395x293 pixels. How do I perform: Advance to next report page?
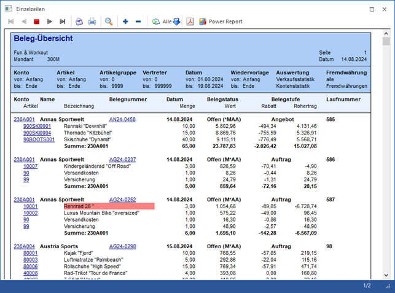pyautogui.click(x=50, y=21)
